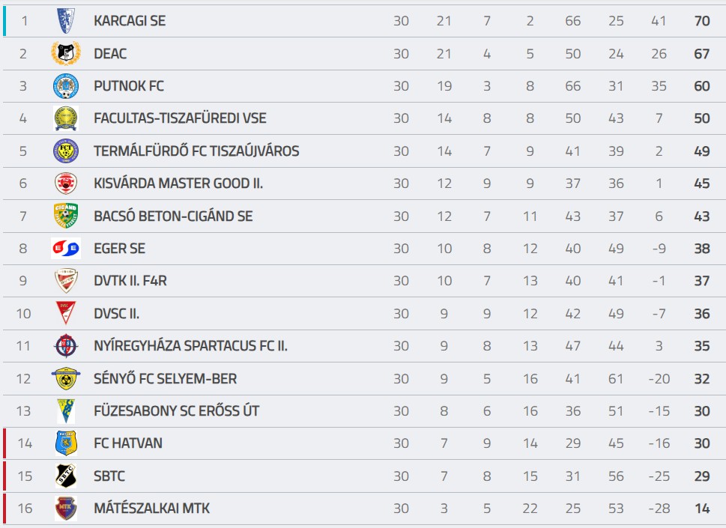Click the Bacsó Beton-Cigánd SE green logo

66,216
